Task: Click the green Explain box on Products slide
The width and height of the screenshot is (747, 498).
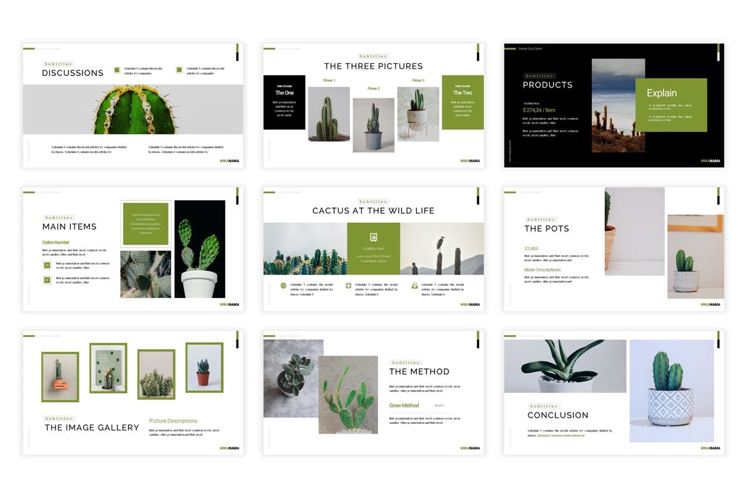Action: pos(671,105)
